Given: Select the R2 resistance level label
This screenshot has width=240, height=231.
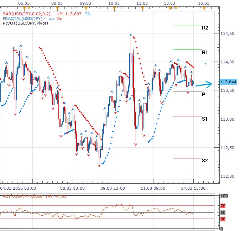Looking at the screenshot, I should (x=205, y=28).
